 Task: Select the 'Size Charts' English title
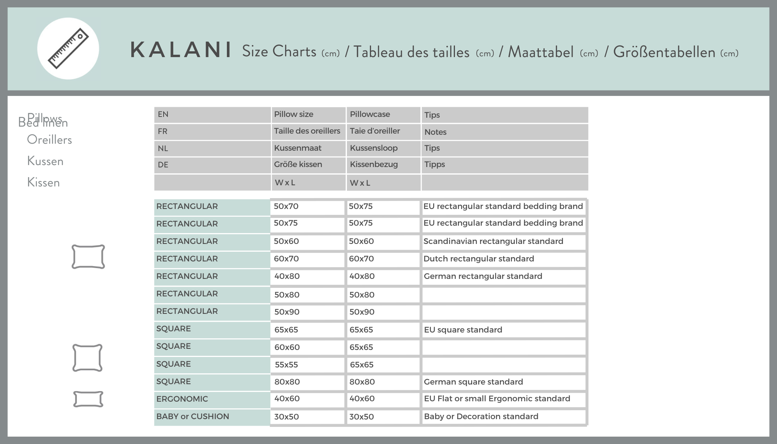coord(279,51)
